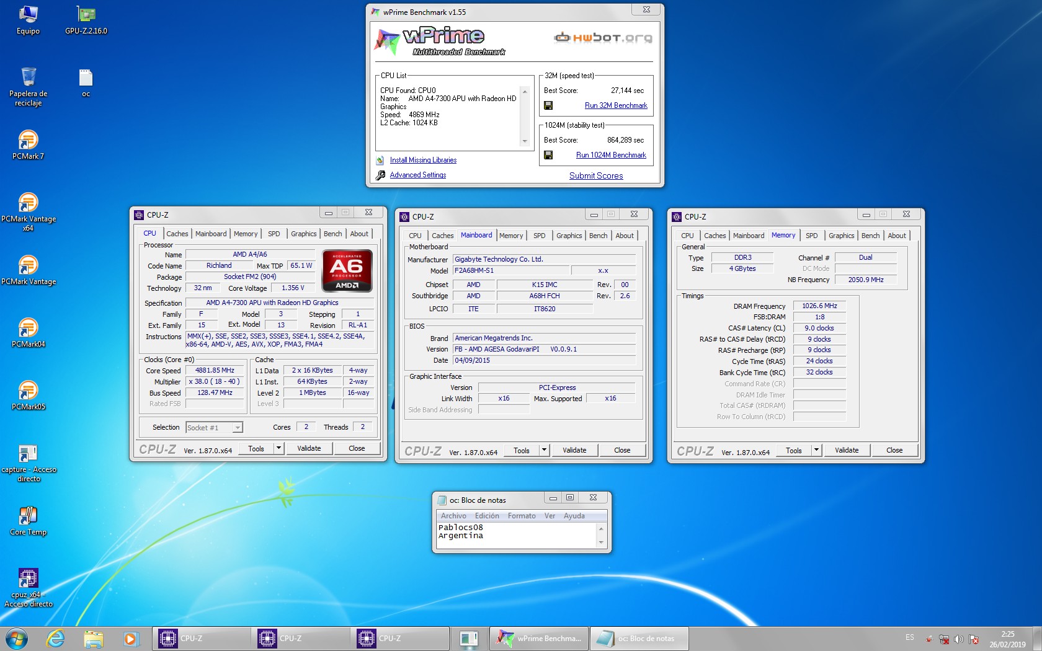Click Submit Scores link in wPrime

pos(596,175)
